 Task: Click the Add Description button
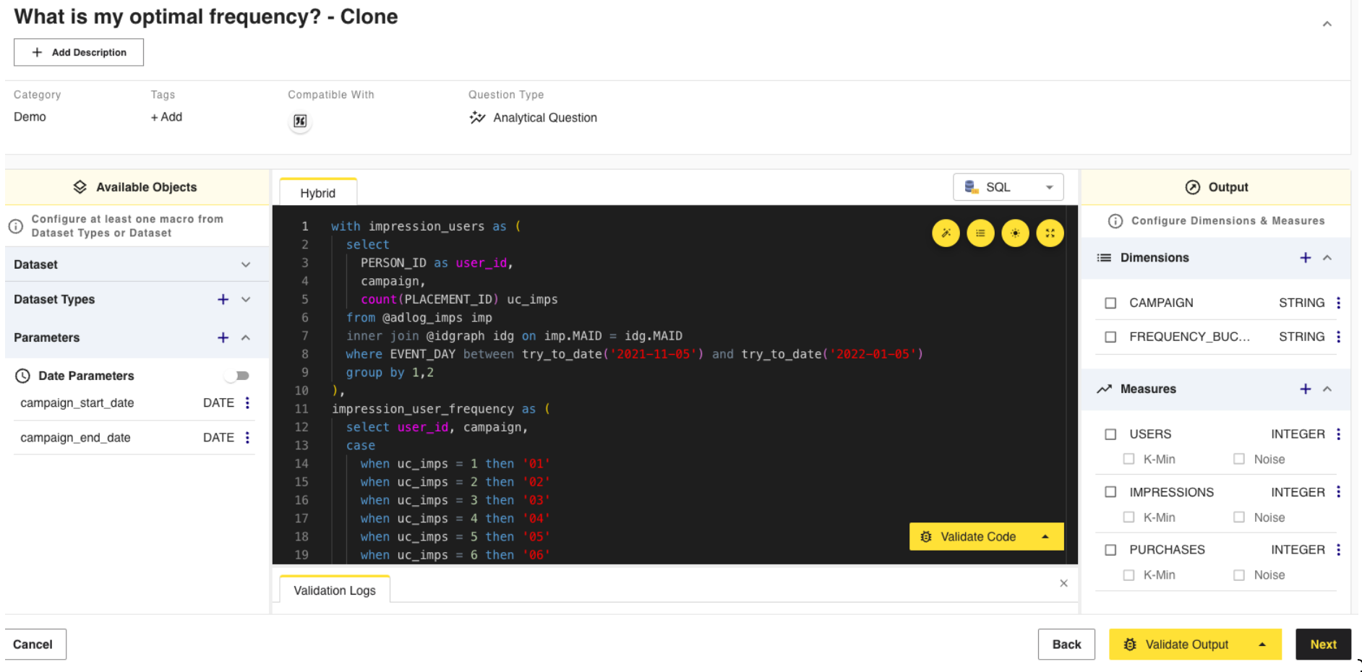click(x=79, y=52)
